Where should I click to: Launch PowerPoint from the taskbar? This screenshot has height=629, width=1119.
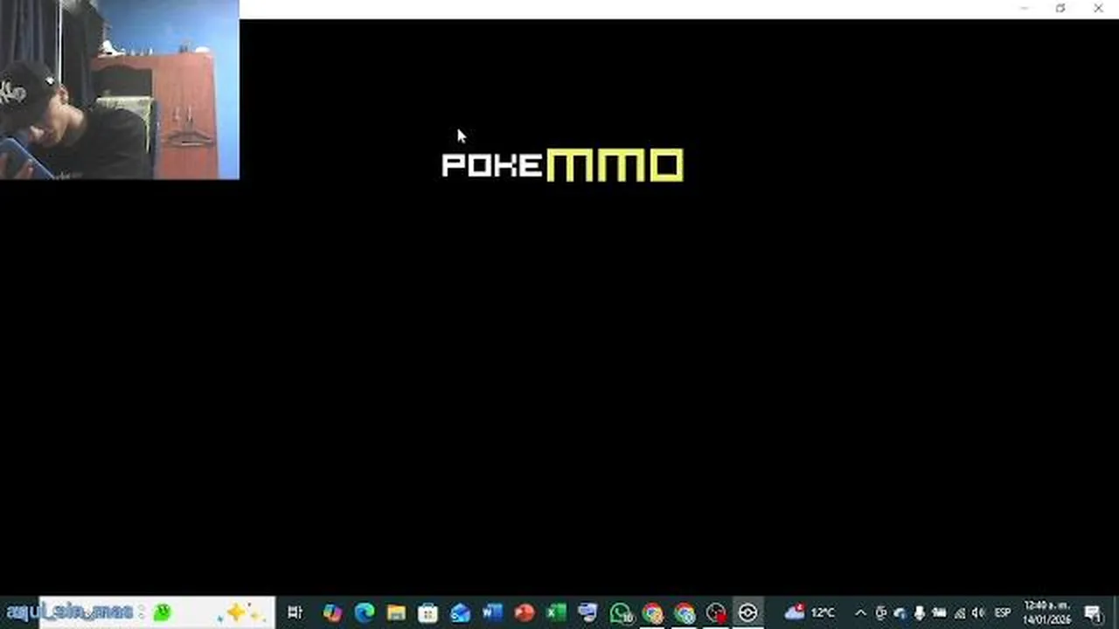[x=524, y=612]
